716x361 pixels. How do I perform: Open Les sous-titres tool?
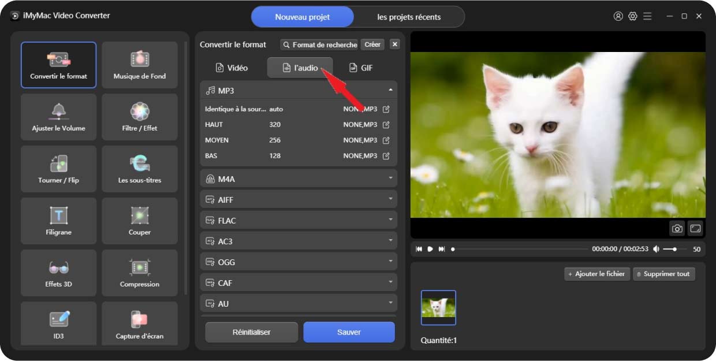(x=140, y=169)
